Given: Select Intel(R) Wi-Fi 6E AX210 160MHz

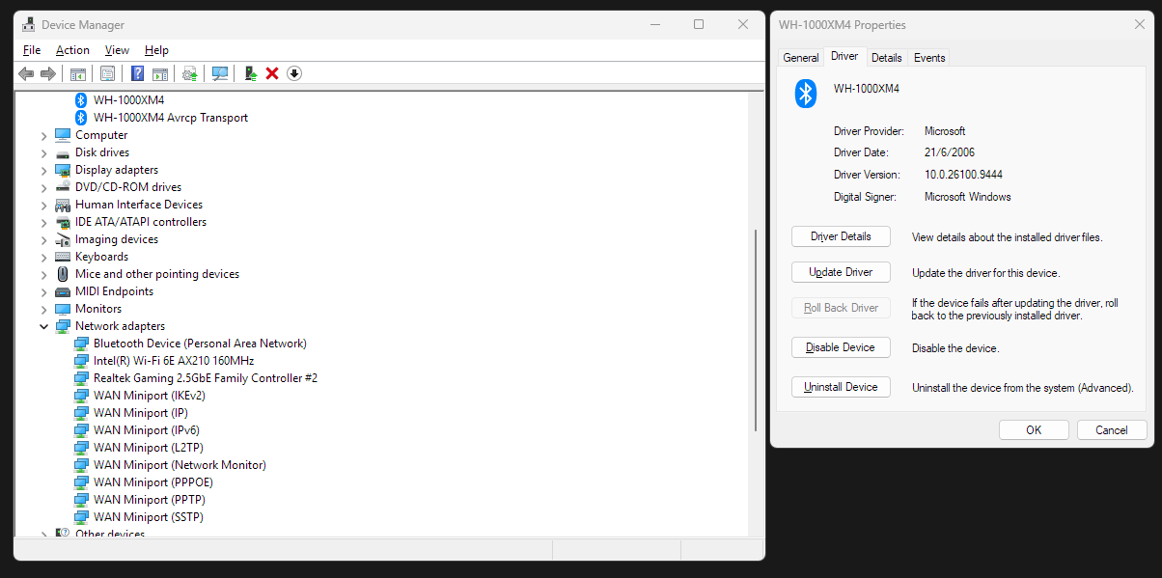Looking at the screenshot, I should [174, 361].
